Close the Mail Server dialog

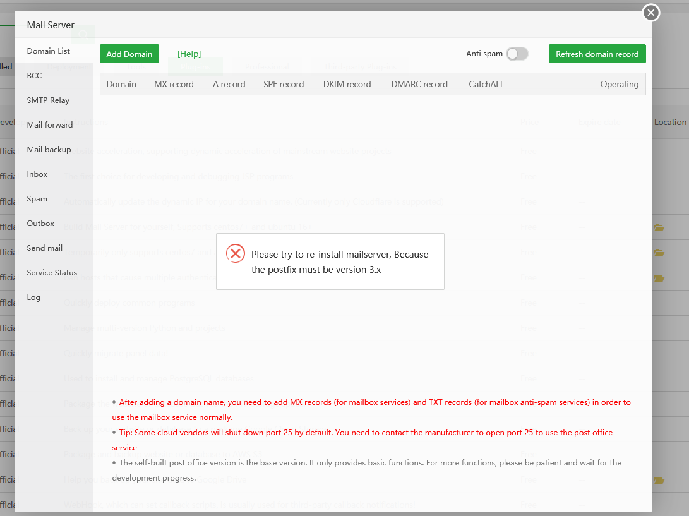[650, 12]
